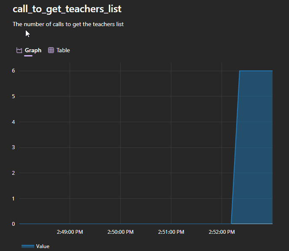Click the Table grid icon
The image size is (289, 251).
[51, 51]
